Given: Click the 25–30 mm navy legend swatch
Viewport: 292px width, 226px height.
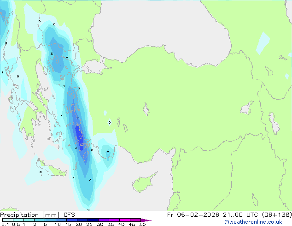Looking at the screenshot, I should tap(93, 220).
